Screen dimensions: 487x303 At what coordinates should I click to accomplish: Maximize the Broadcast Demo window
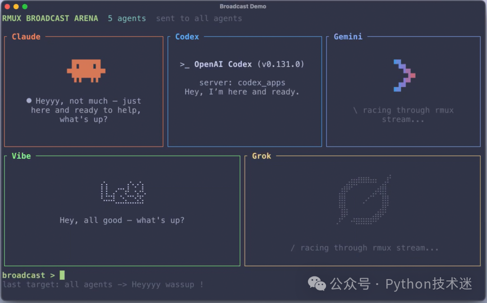coord(25,6)
